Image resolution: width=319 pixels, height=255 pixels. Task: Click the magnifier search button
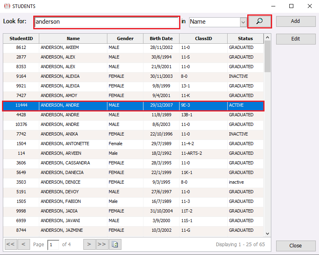(260, 21)
